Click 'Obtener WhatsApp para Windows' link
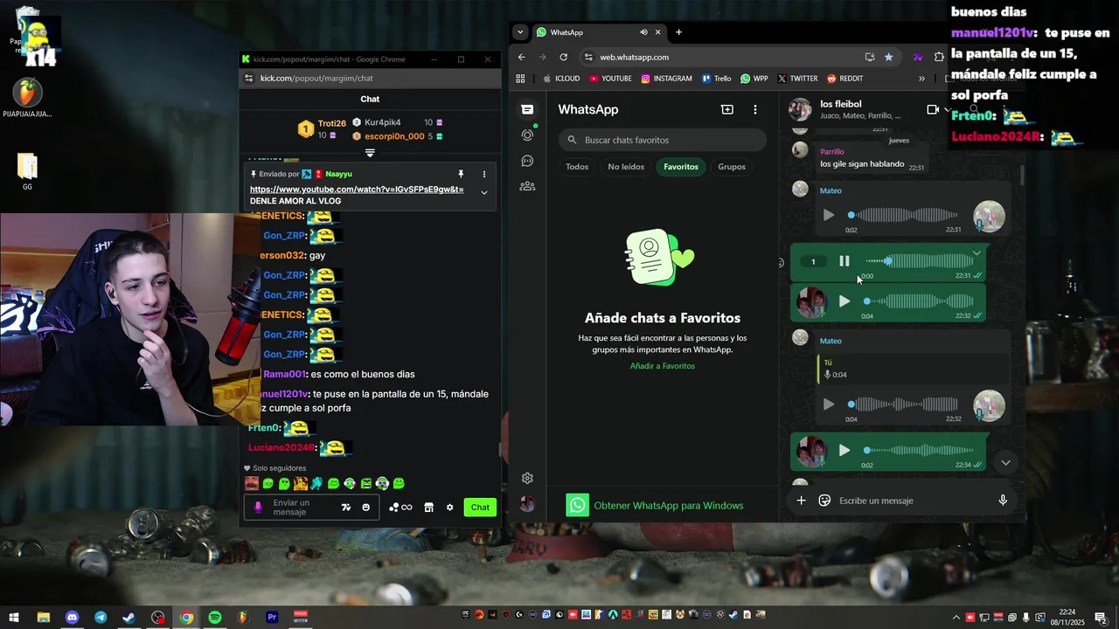This screenshot has height=629, width=1119. click(x=669, y=506)
